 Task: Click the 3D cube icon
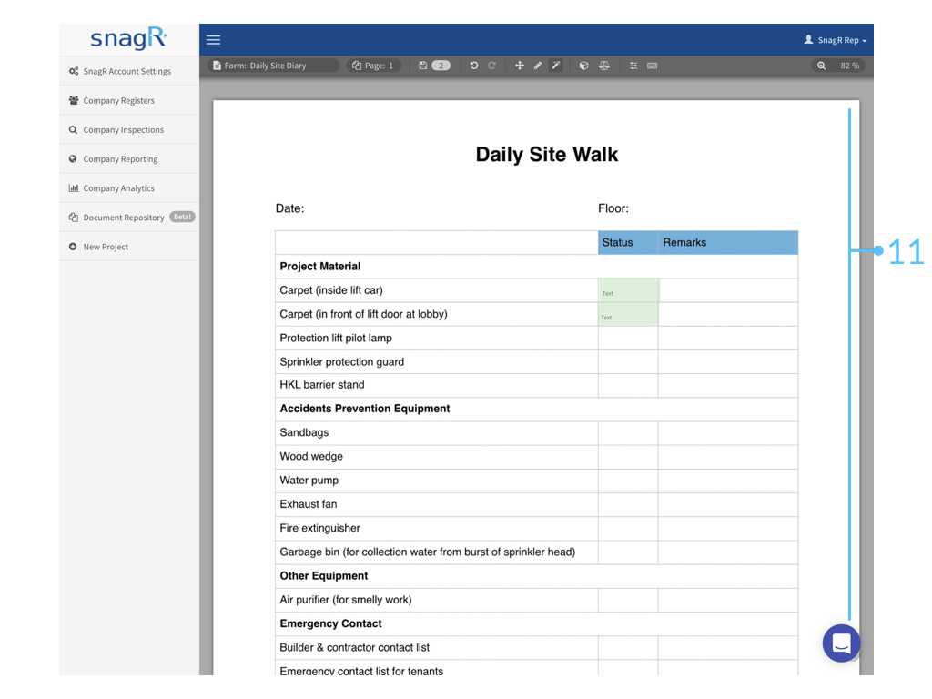coord(583,66)
